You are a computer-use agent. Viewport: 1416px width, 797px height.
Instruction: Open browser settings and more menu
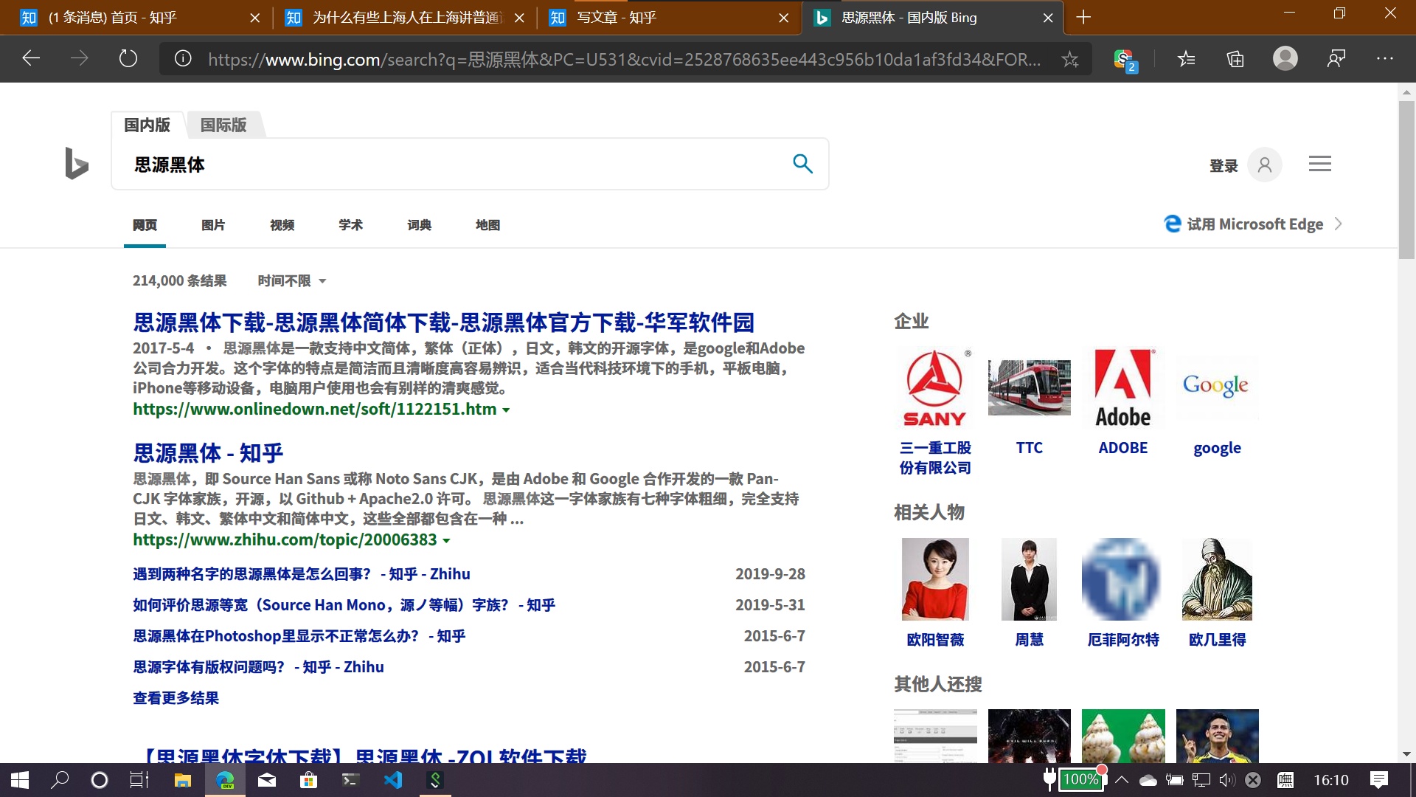1385,58
